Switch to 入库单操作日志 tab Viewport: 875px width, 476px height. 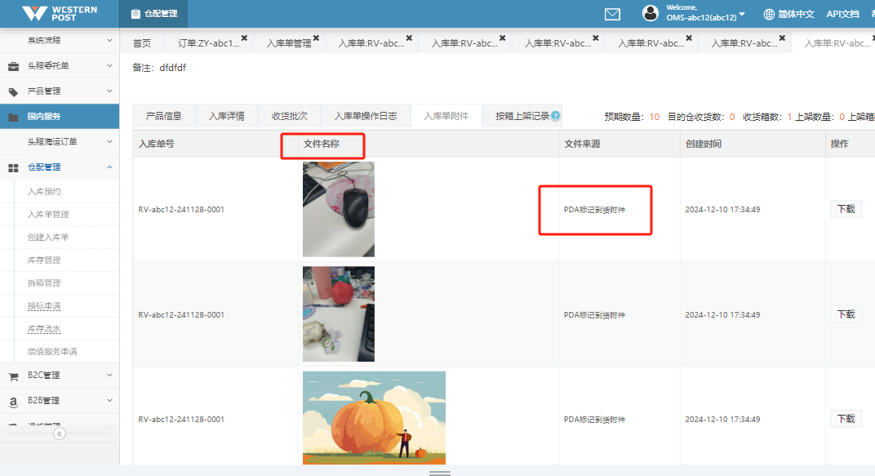click(x=366, y=115)
